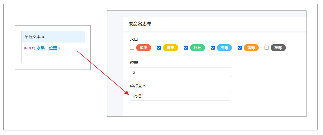Viewport: 323px width, 135px height.
Task: Click the 水果 field label in the form
Action: pos(134,40)
